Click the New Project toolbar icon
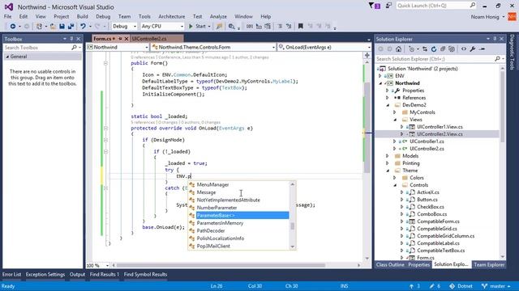 pyautogui.click(x=39, y=27)
